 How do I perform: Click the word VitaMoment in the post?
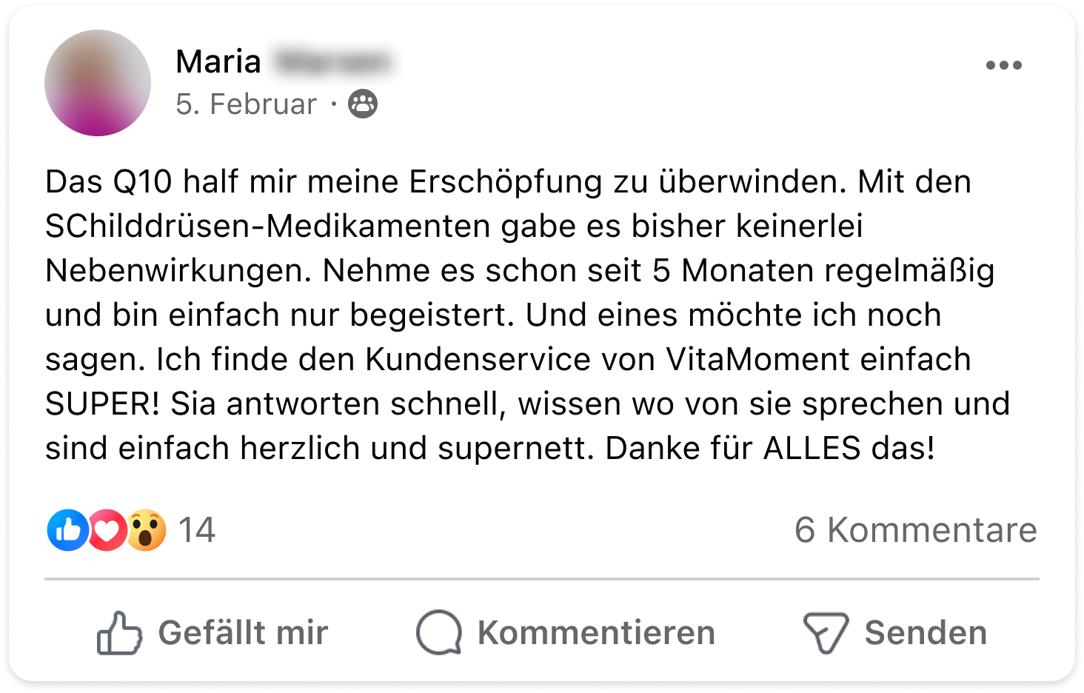[757, 360]
